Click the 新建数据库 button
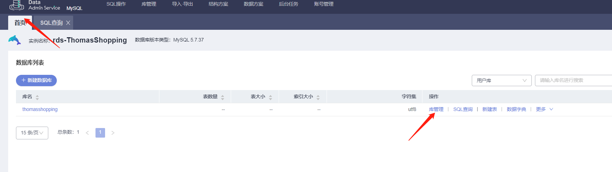612x172 pixels. pos(36,81)
